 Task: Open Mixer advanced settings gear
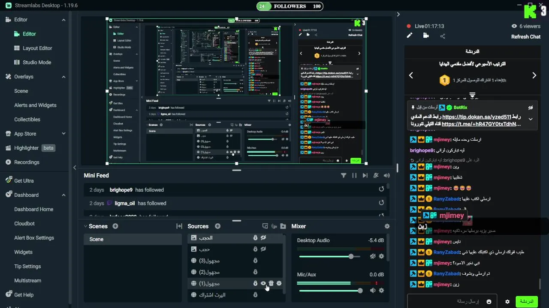[x=387, y=226]
